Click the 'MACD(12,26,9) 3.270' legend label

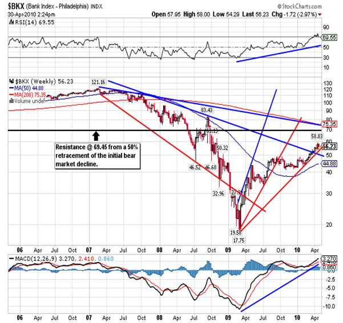point(45,259)
